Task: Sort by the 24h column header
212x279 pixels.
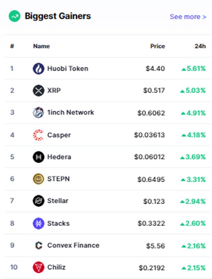Action: 200,46
